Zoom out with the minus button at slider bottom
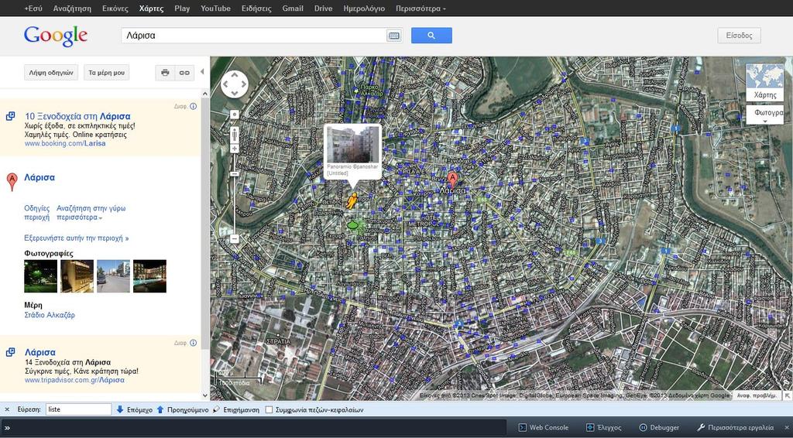Viewport: 793px width, 438px height. tap(235, 239)
